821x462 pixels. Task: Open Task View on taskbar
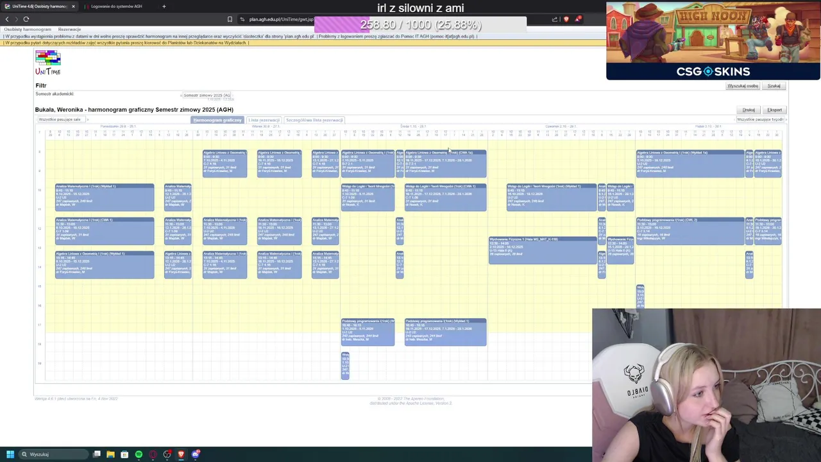coord(97,454)
